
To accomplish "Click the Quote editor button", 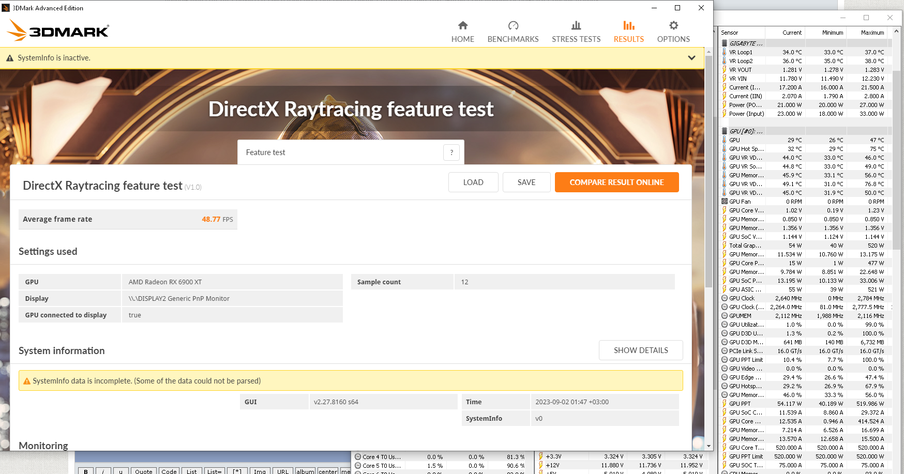I will pyautogui.click(x=144, y=471).
